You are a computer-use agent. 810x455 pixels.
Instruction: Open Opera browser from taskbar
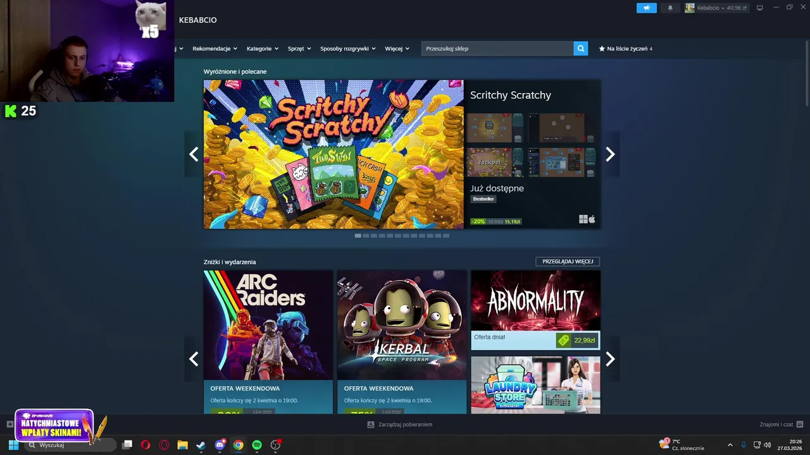[x=146, y=445]
